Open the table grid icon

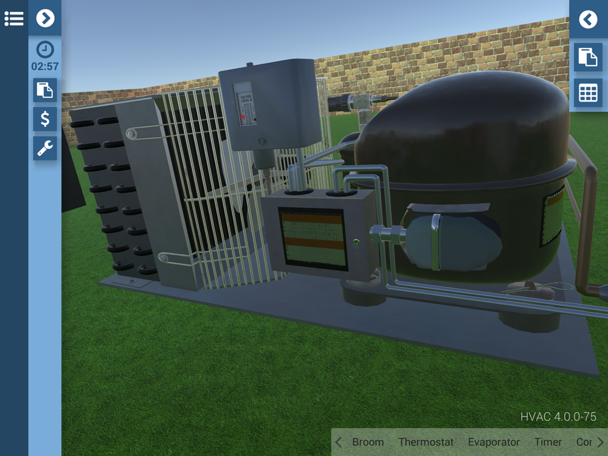point(588,93)
